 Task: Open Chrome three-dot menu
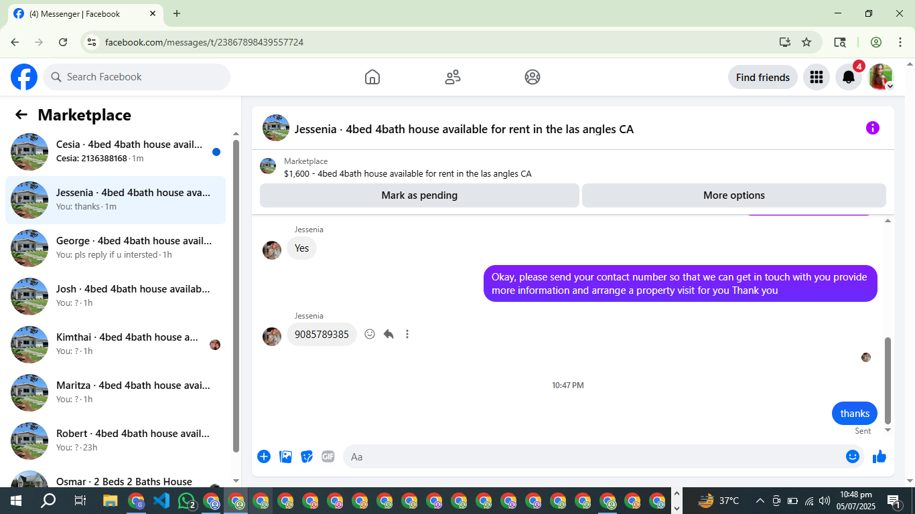point(900,42)
